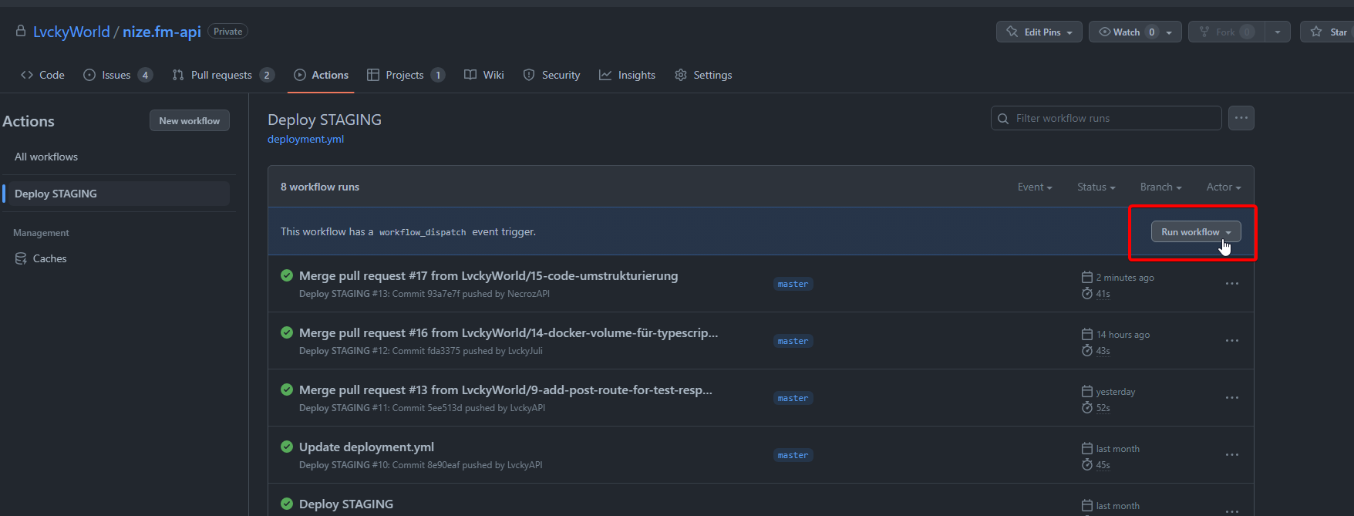Open the Actor filter dropdown

pos(1223,187)
